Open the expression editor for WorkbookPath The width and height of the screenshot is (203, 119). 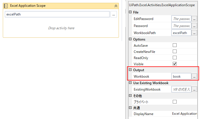[194, 33]
